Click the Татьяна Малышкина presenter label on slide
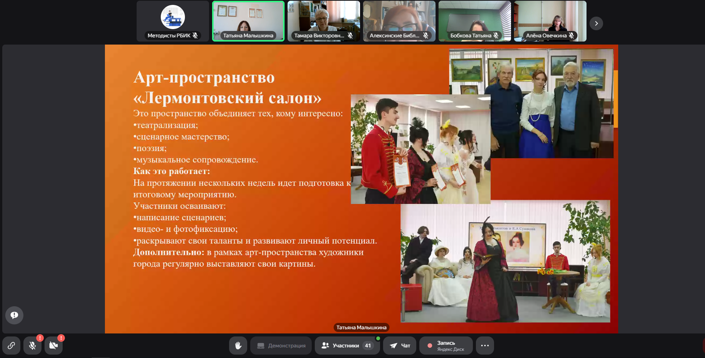This screenshot has height=358, width=705. 361,327
